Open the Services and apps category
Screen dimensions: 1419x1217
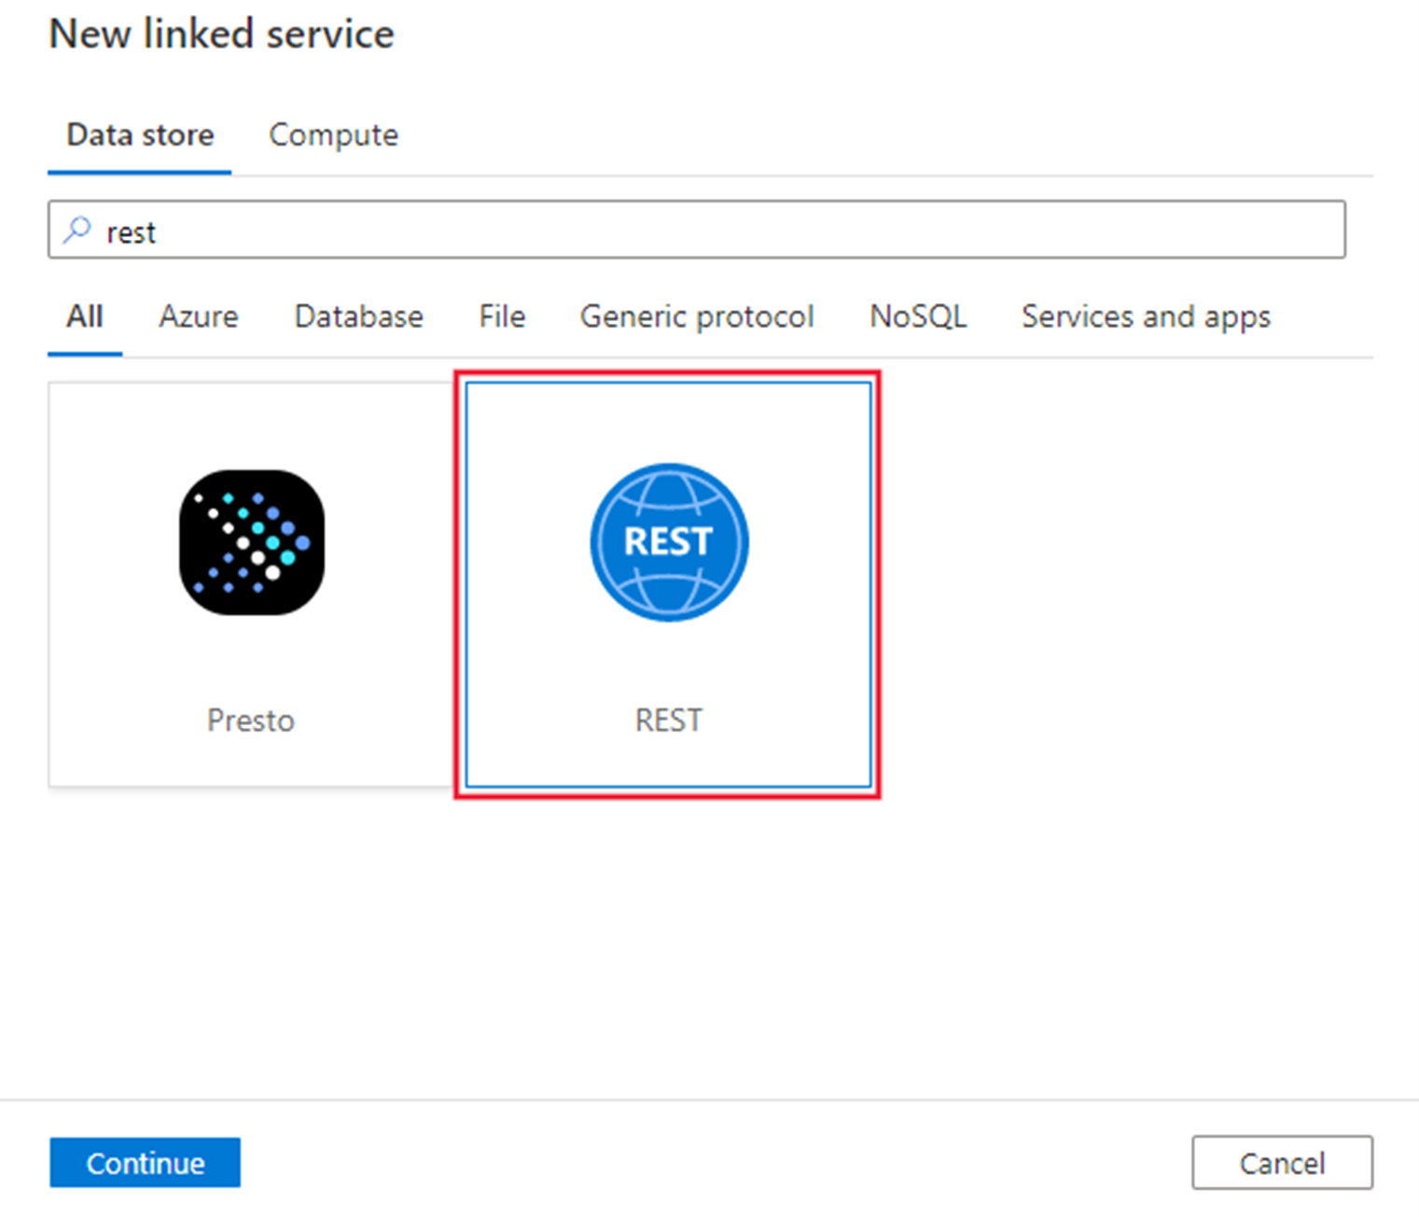click(1146, 316)
